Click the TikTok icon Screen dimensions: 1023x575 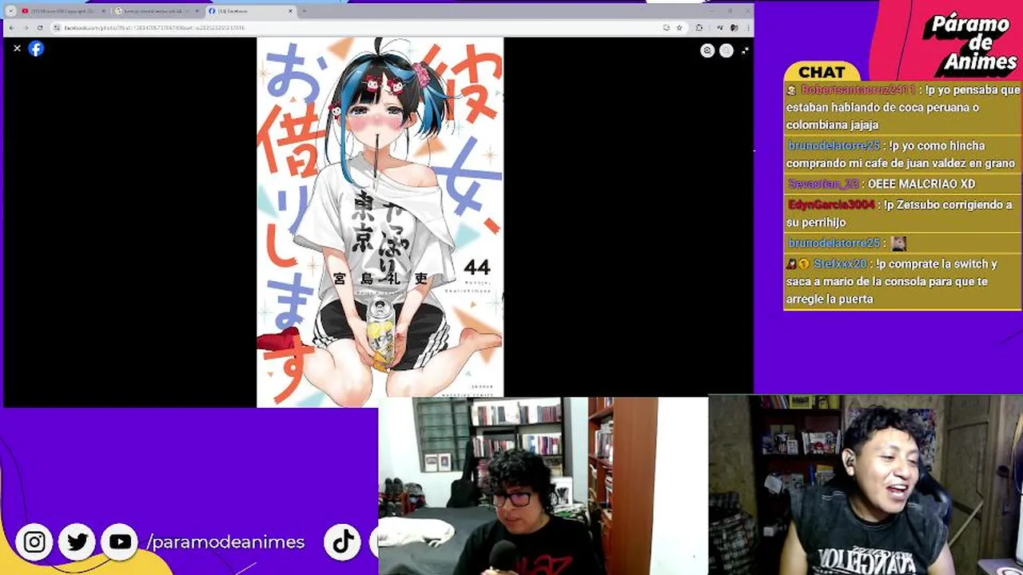coord(343,542)
